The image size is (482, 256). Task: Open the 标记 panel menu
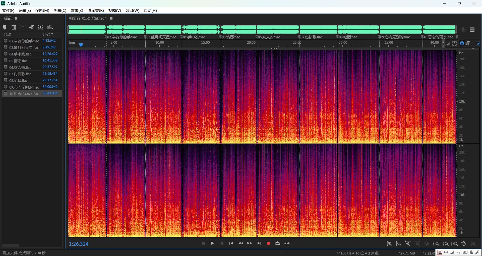tap(16, 18)
